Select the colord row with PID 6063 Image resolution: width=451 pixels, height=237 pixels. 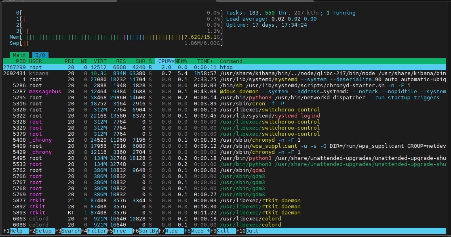(225, 218)
